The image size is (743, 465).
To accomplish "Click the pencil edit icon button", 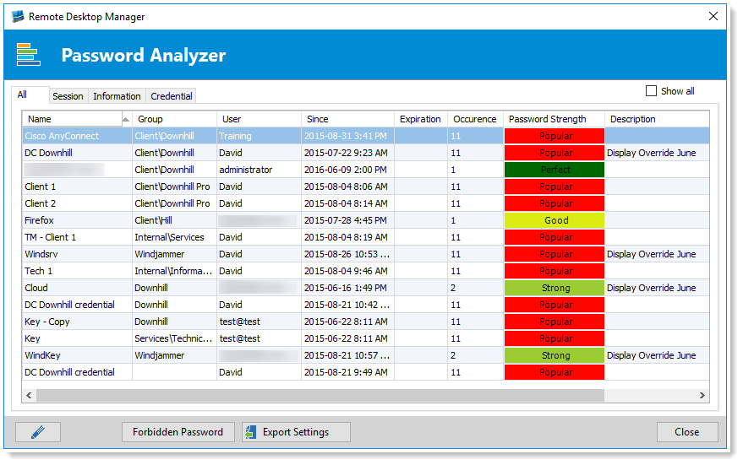I will coord(38,432).
